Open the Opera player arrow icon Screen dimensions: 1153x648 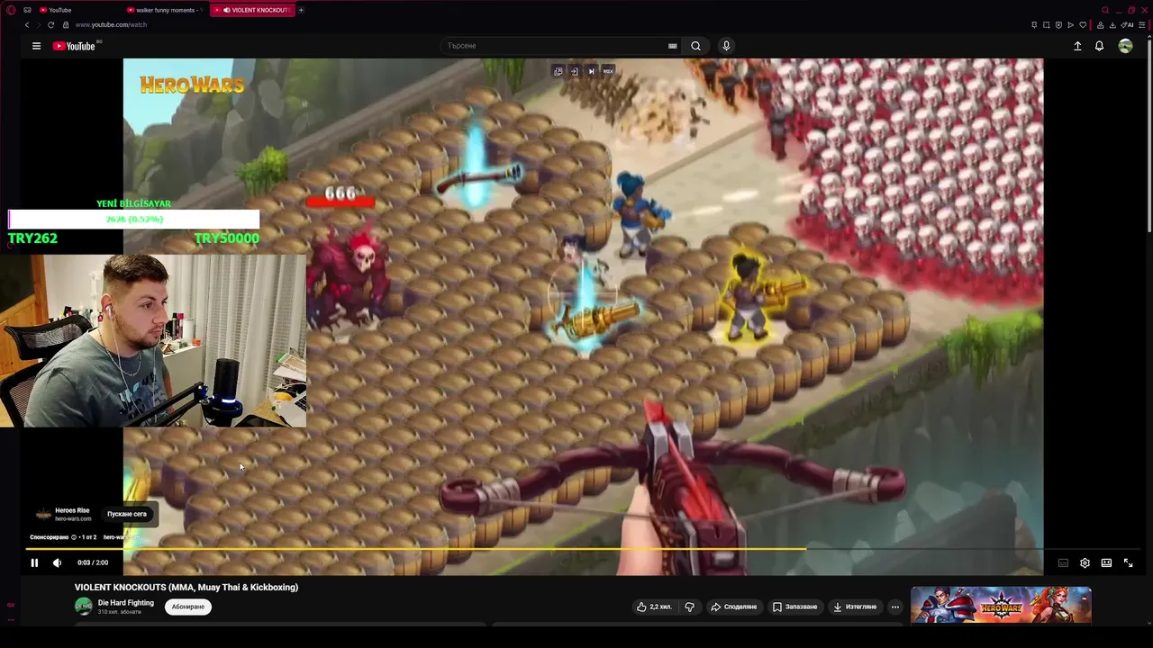coord(1070,25)
